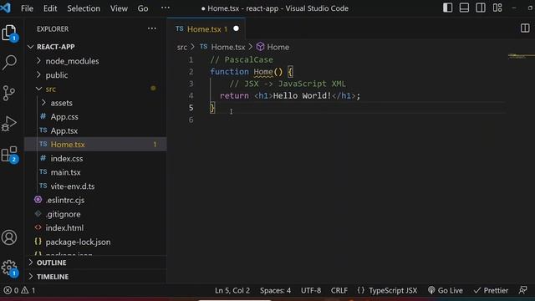Click the VS Code logo icon
The width and height of the screenshot is (535, 301).
(x=6, y=8)
